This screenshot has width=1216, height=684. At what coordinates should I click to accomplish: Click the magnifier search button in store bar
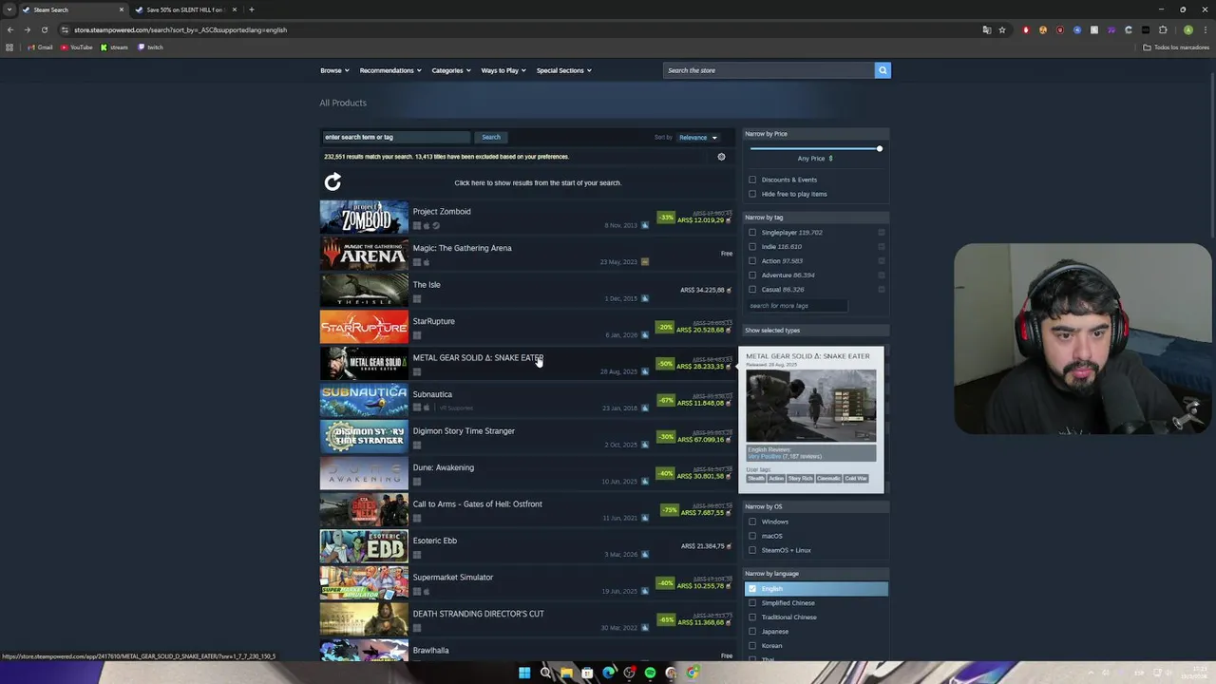pos(883,70)
